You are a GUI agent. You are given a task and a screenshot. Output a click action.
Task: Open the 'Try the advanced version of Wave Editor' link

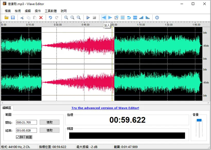click(105, 108)
